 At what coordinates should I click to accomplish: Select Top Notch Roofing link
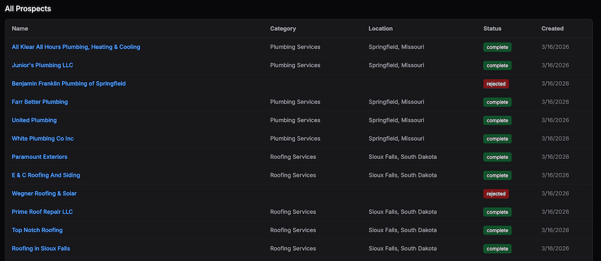(37, 230)
